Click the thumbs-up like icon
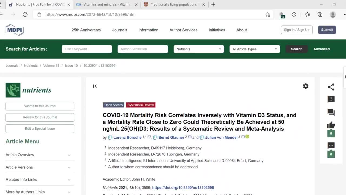Screen dimensions: 346x195 click(331, 125)
